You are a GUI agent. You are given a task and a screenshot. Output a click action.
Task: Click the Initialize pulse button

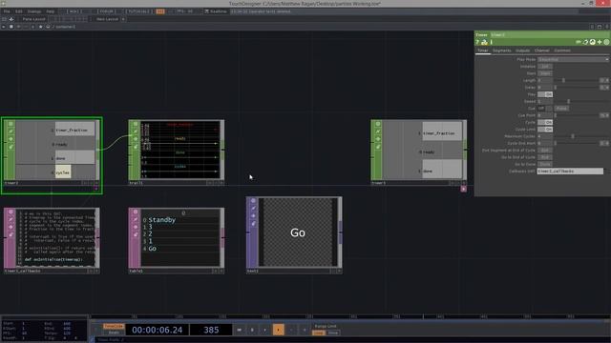[x=545, y=67]
